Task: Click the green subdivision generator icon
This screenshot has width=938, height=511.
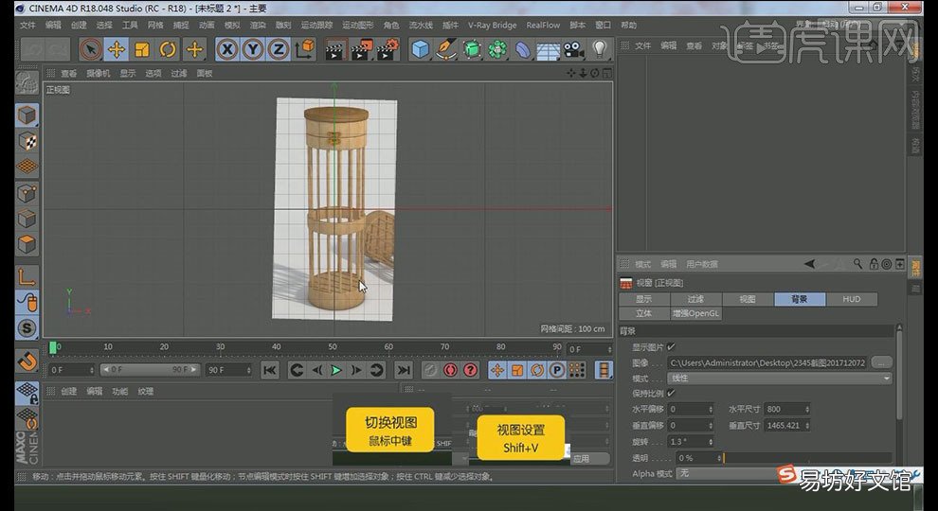Action: [x=472, y=49]
